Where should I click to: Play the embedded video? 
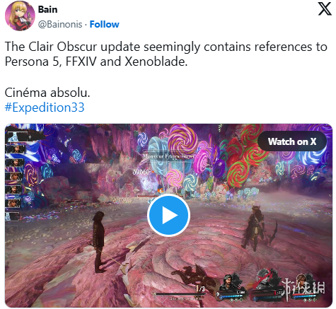(168, 216)
